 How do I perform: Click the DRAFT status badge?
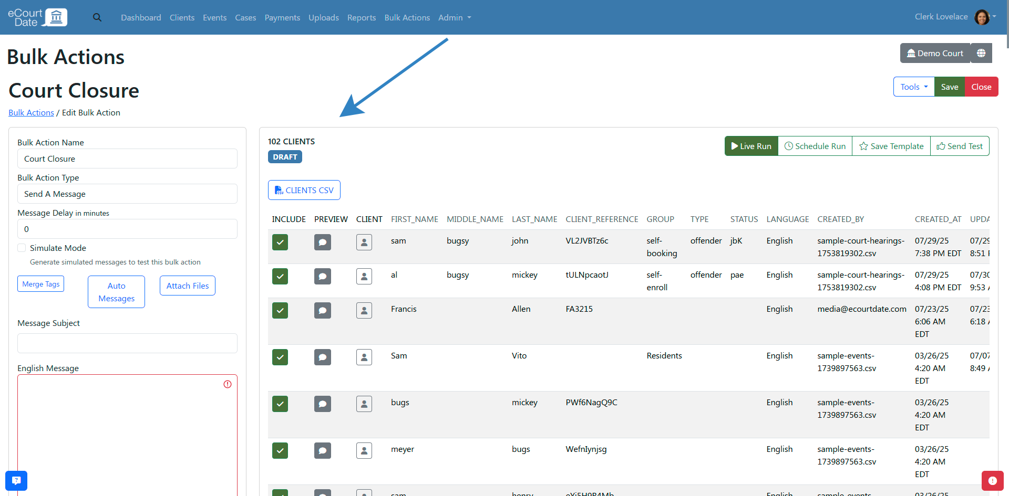click(285, 157)
